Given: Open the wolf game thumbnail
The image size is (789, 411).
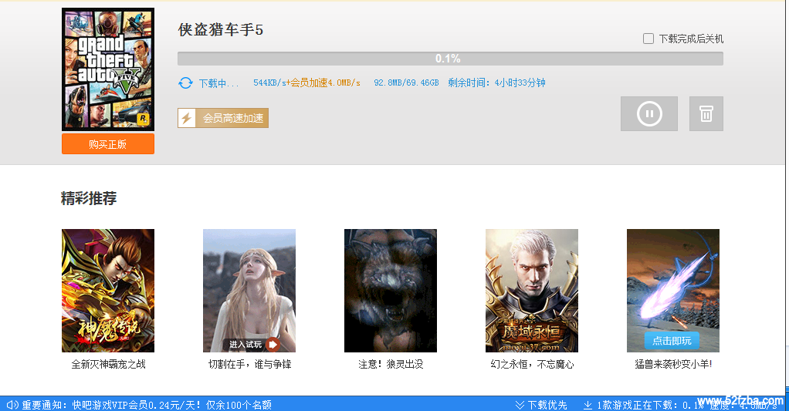Looking at the screenshot, I should tap(390, 291).
